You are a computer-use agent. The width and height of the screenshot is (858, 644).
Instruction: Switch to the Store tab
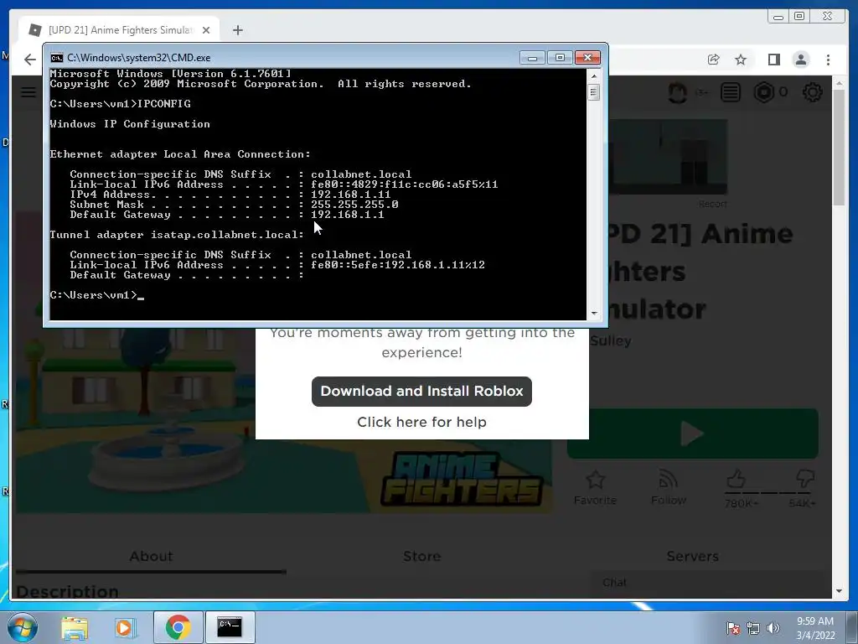click(x=421, y=556)
